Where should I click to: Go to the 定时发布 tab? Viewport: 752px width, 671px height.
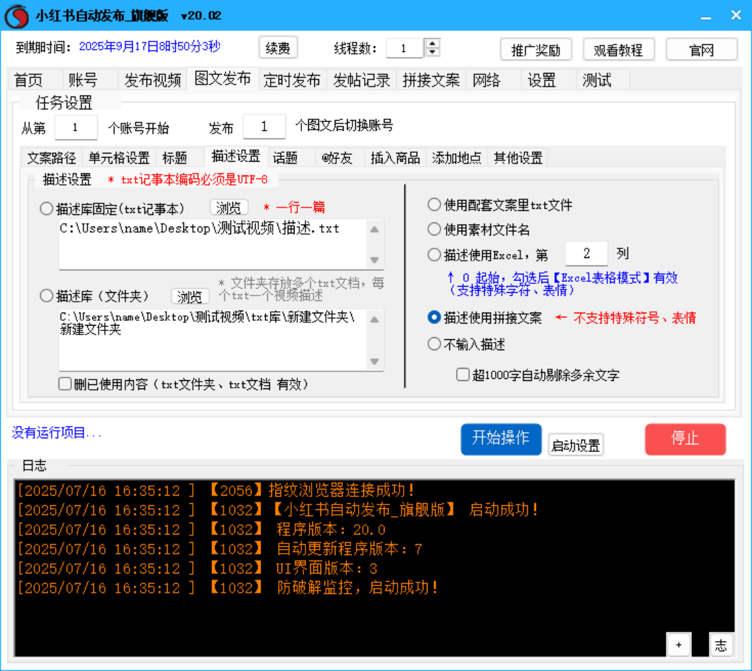pos(292,80)
